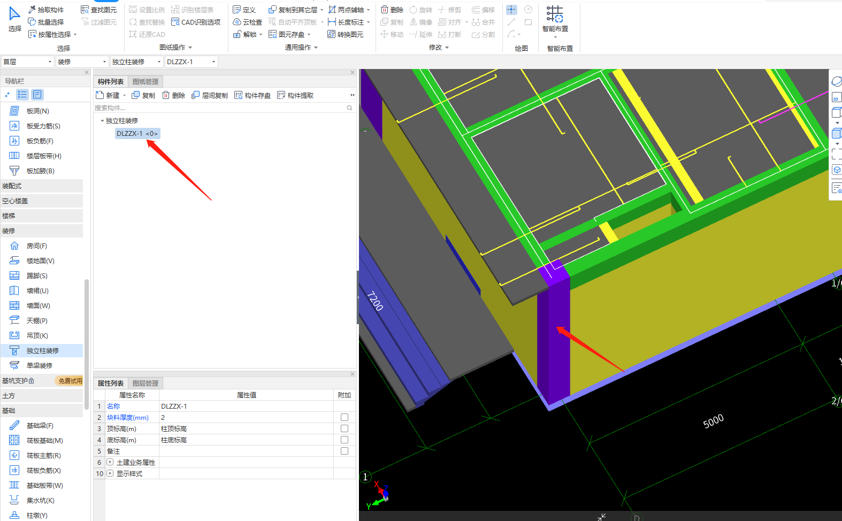
Task: Toggle 附加 checkbox for 顶标高(m)
Action: tap(345, 428)
